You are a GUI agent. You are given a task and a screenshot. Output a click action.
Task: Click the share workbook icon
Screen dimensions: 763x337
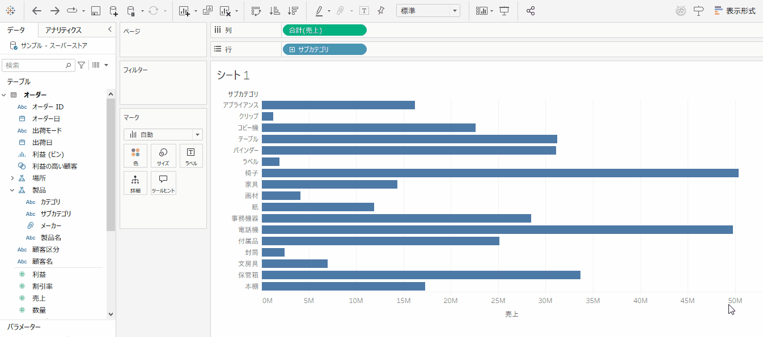531,11
